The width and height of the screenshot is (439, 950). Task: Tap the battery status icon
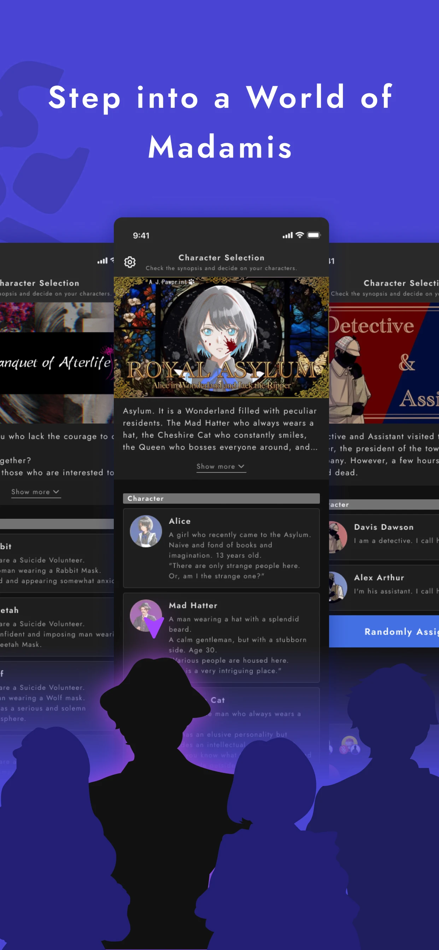314,235
